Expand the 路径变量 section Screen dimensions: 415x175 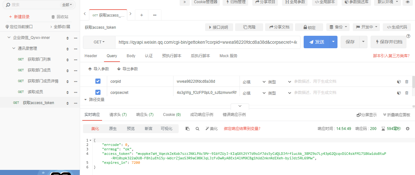(x=94, y=100)
